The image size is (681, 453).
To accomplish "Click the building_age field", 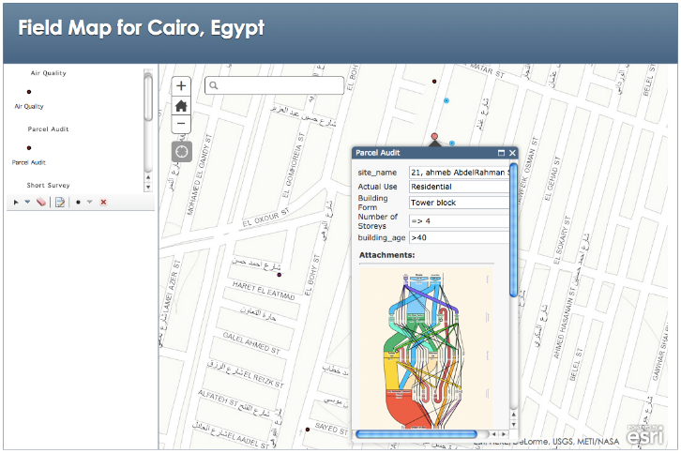I will [458, 237].
